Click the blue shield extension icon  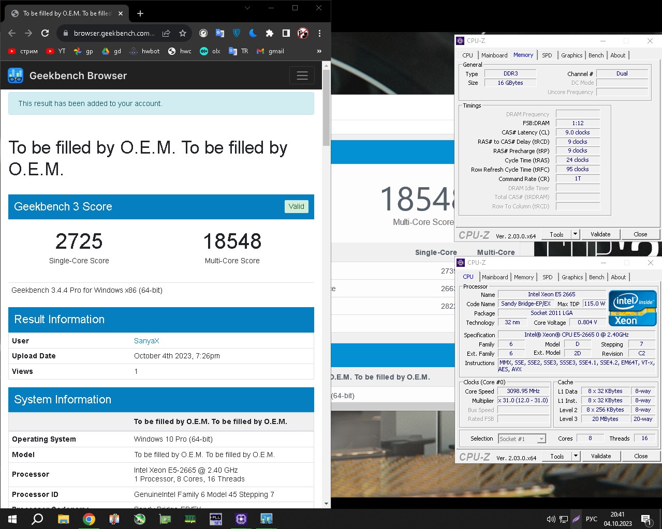coord(237,33)
